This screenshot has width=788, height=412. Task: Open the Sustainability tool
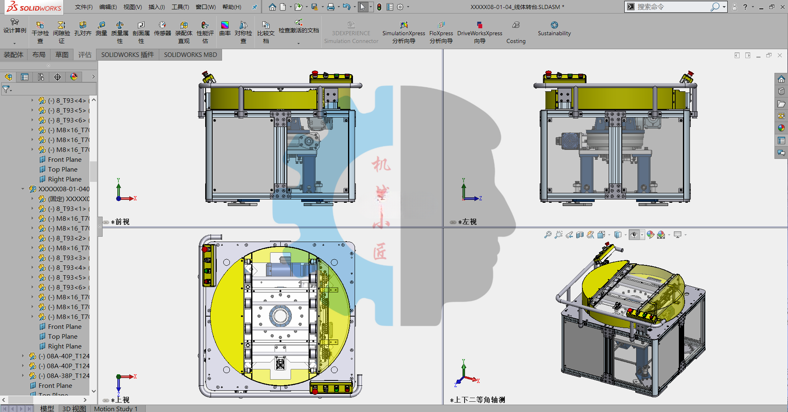(554, 29)
